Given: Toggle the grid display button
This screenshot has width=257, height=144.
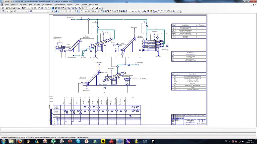Looking at the screenshot, I should tap(66, 11).
